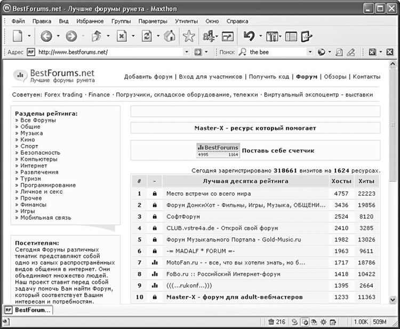
Task: Expand the search box dropdown
Action: tap(310, 52)
